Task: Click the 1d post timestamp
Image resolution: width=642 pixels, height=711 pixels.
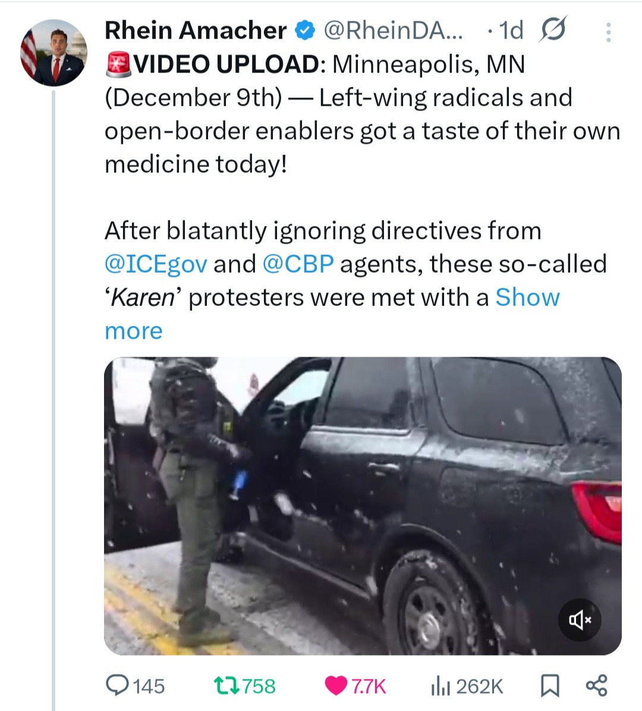Action: pos(511,30)
